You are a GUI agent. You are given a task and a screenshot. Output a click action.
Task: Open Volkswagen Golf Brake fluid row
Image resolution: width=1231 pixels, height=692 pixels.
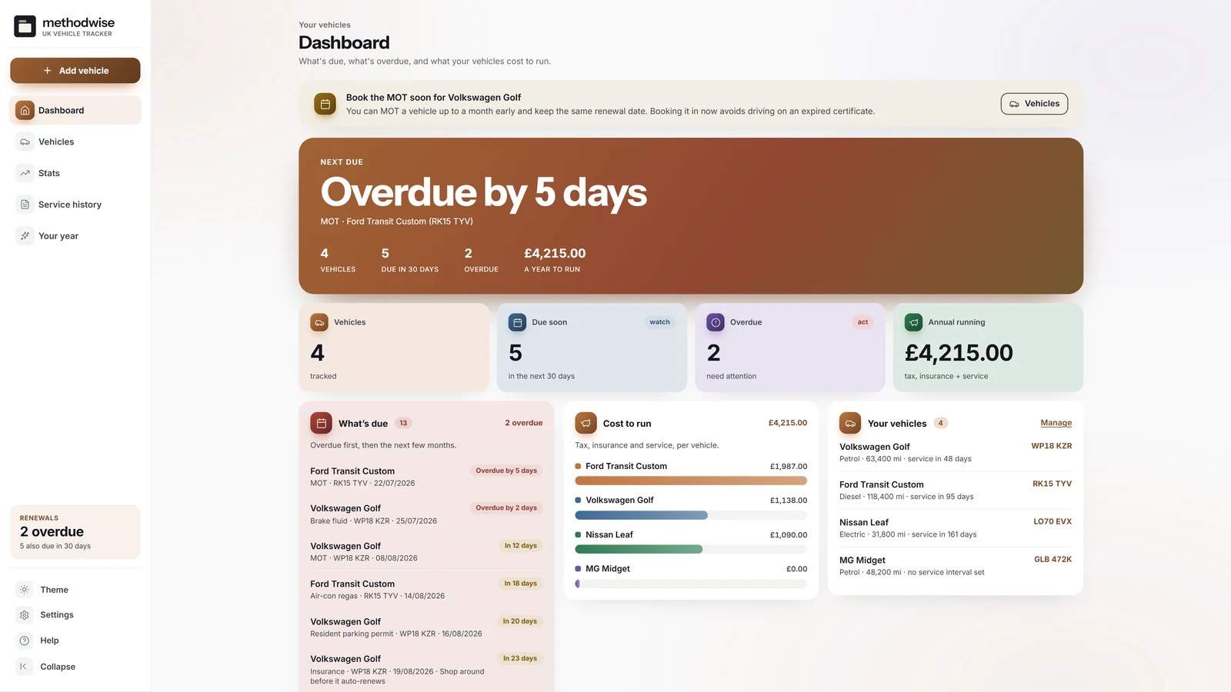(x=426, y=514)
